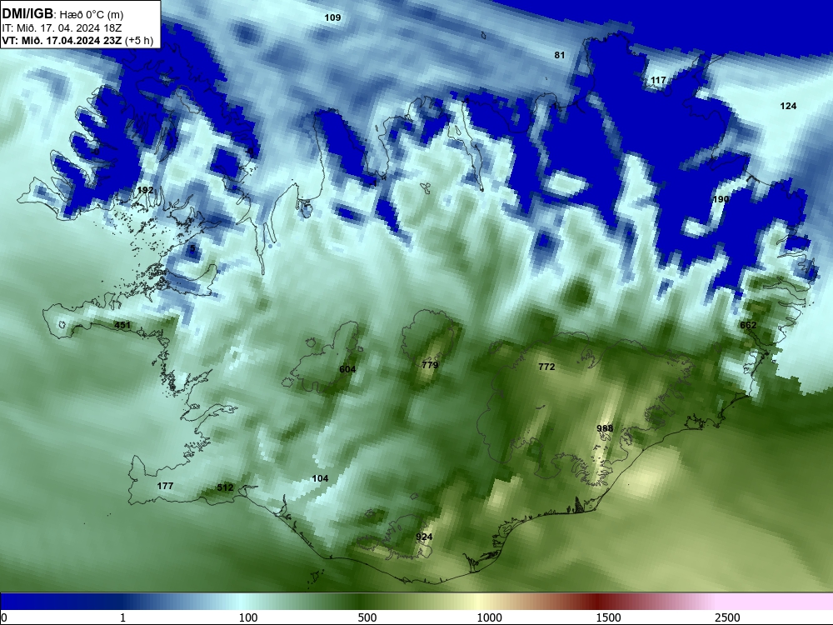Click the map value 117
This screenshot has height=625, width=833.
click(x=658, y=80)
